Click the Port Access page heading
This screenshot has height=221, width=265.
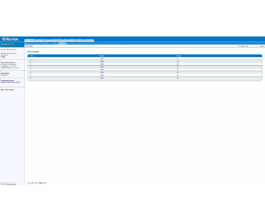33,52
